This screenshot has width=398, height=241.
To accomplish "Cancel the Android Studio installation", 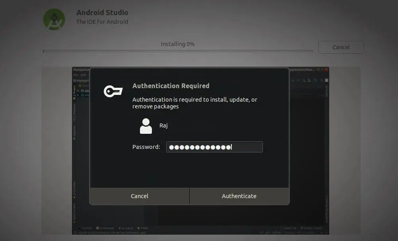I will (341, 47).
